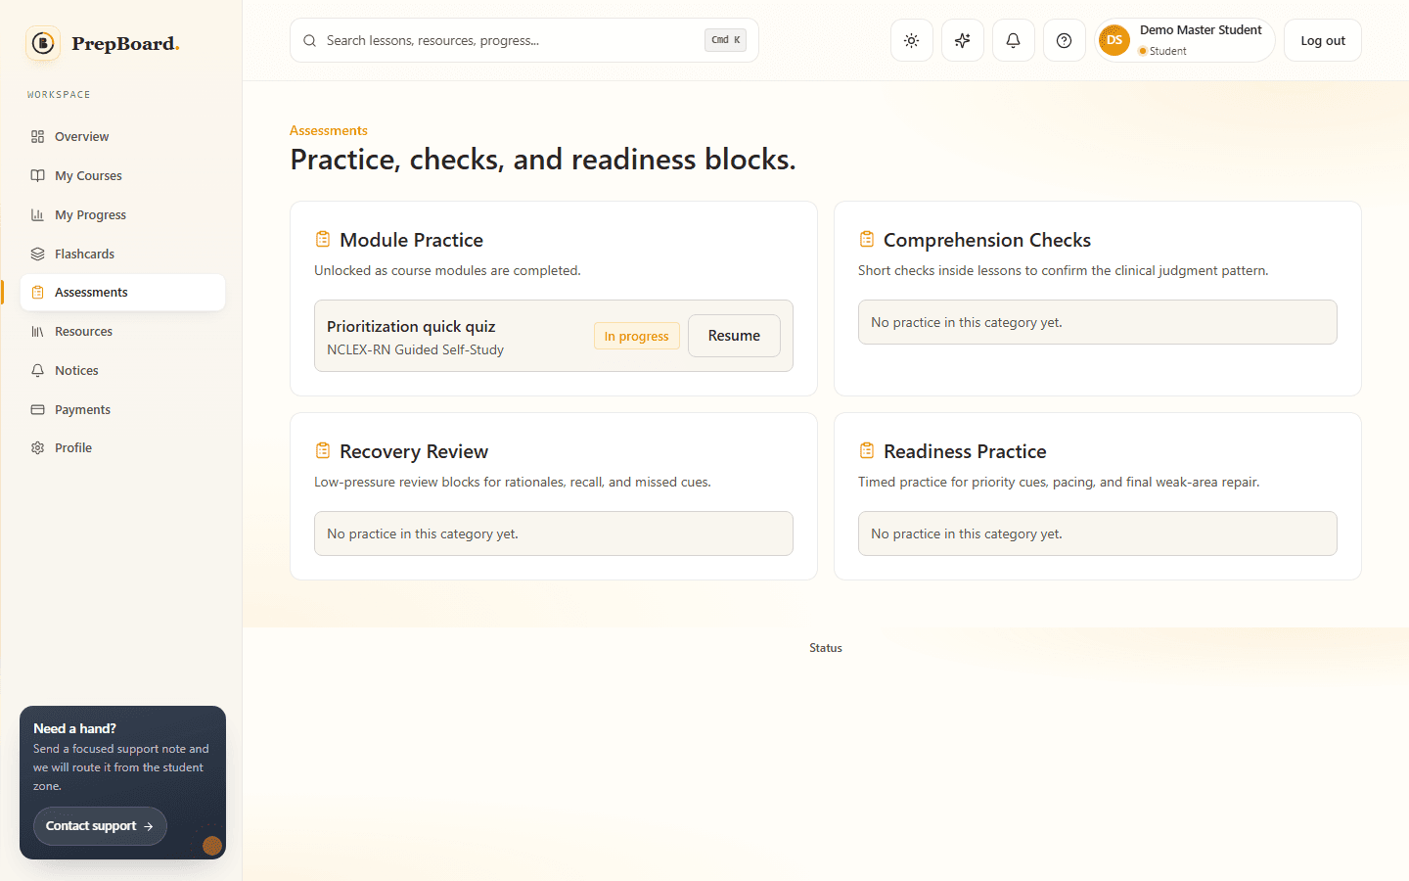Viewport: 1409px width, 881px height.
Task: Open Overview in the sidebar
Action: 122,136
